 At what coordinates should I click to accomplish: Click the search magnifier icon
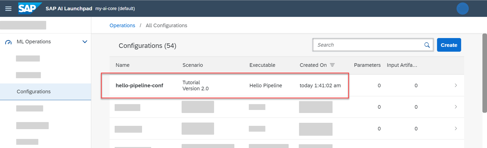427,45
